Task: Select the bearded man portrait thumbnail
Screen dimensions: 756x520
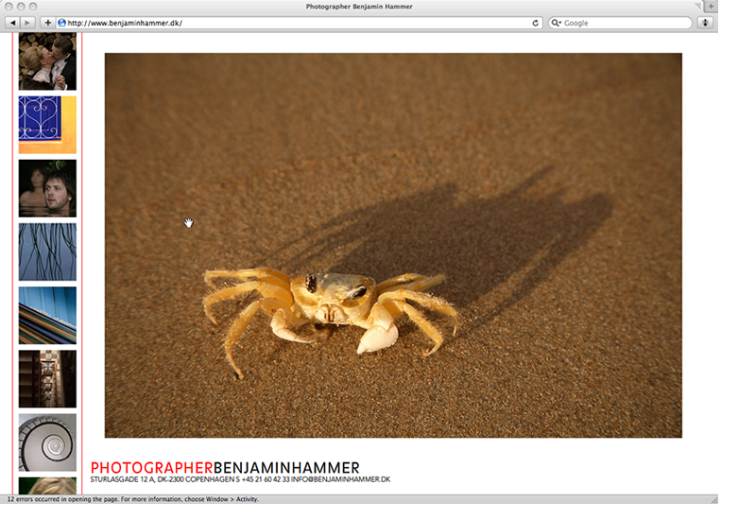Action: click(x=47, y=188)
